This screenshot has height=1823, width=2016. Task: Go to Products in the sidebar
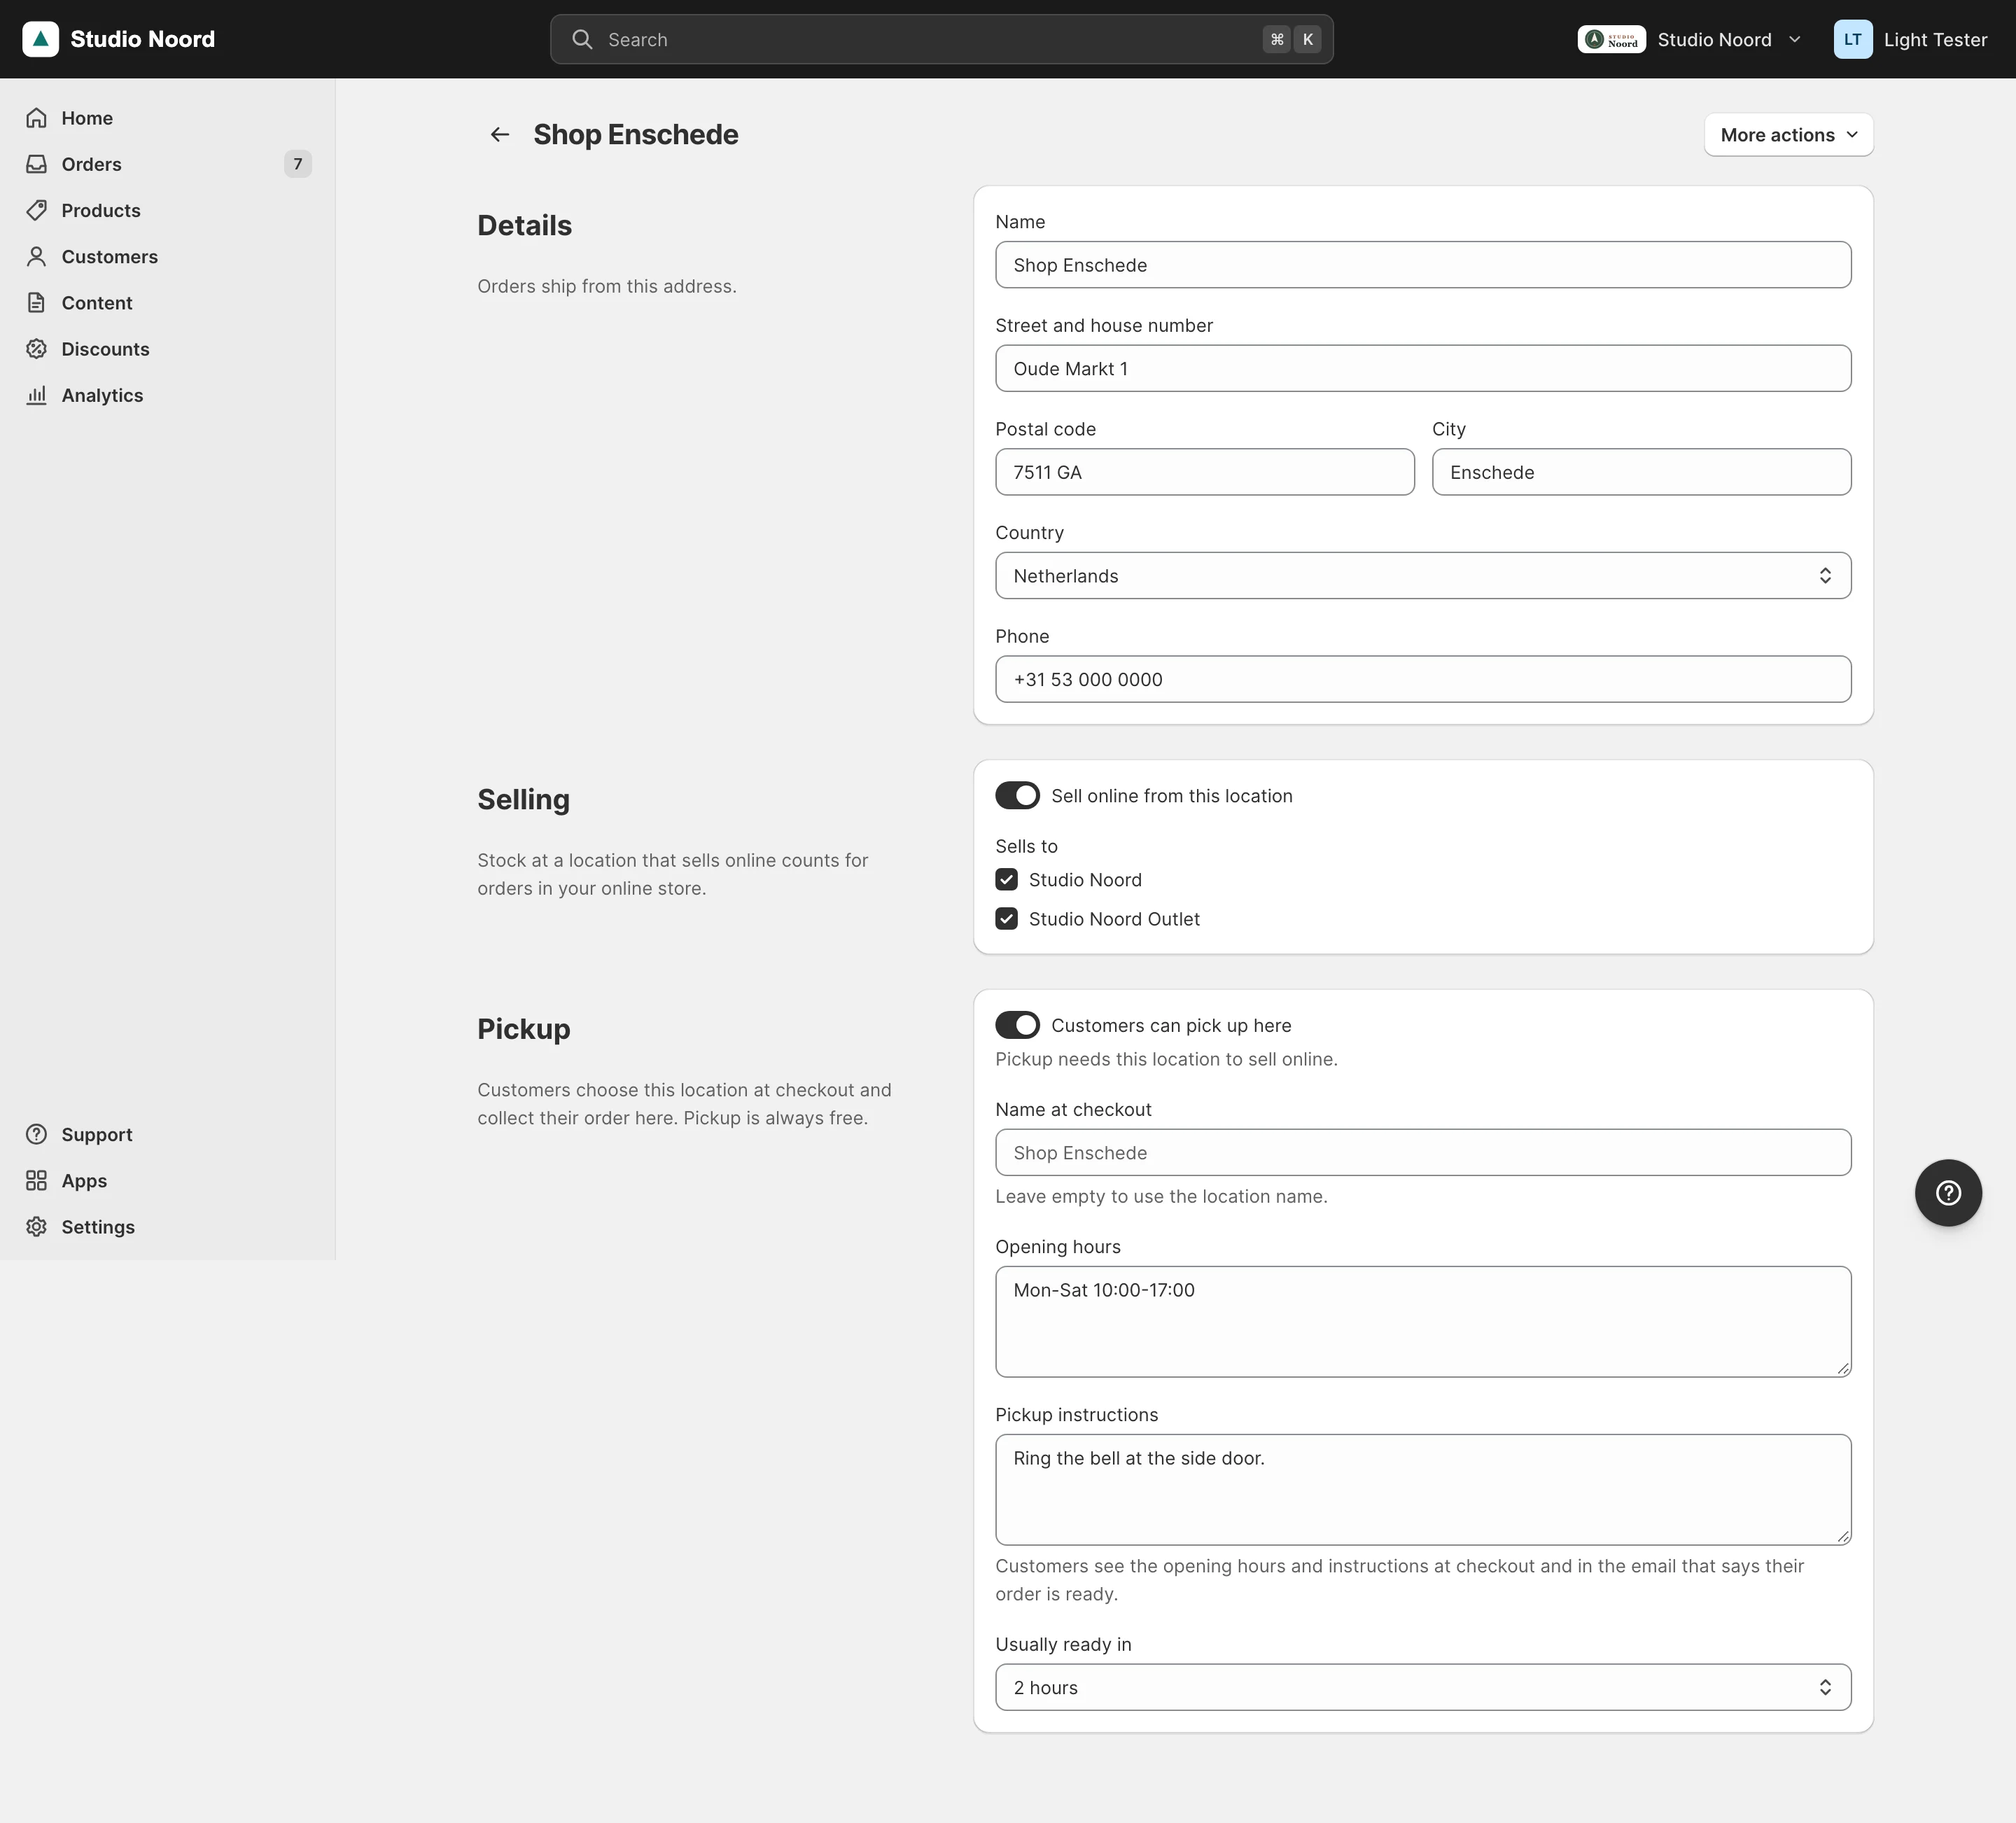pos(168,210)
